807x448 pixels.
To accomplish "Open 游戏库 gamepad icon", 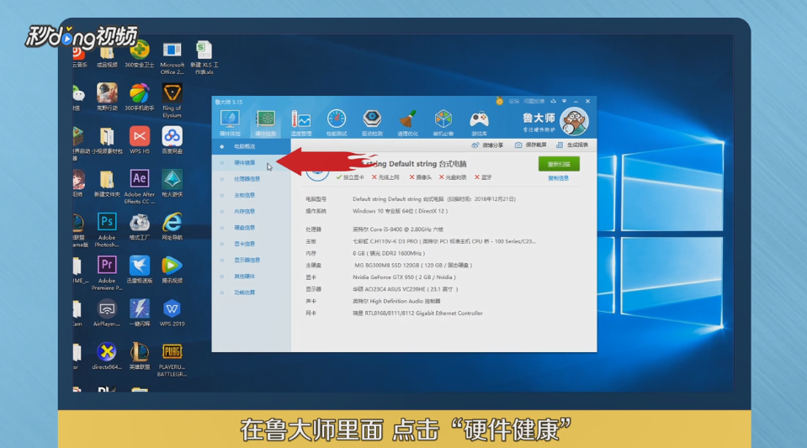I will pyautogui.click(x=479, y=123).
